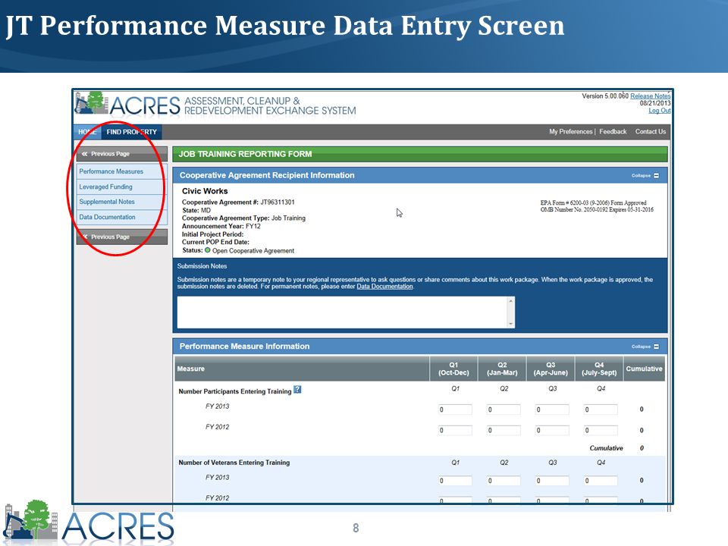Click the Participants FY 2013 Q1 field
Image resolution: width=728 pixels, height=546 pixels.
(x=455, y=409)
